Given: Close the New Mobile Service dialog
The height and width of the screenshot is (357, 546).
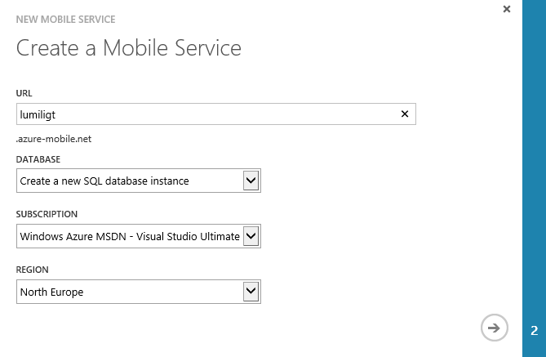Looking at the screenshot, I should click(507, 9).
